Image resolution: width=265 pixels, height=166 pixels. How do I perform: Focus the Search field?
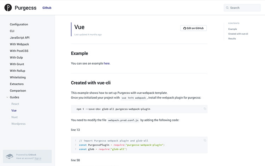(245, 8)
